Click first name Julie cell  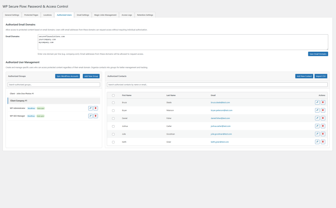tap(124, 134)
